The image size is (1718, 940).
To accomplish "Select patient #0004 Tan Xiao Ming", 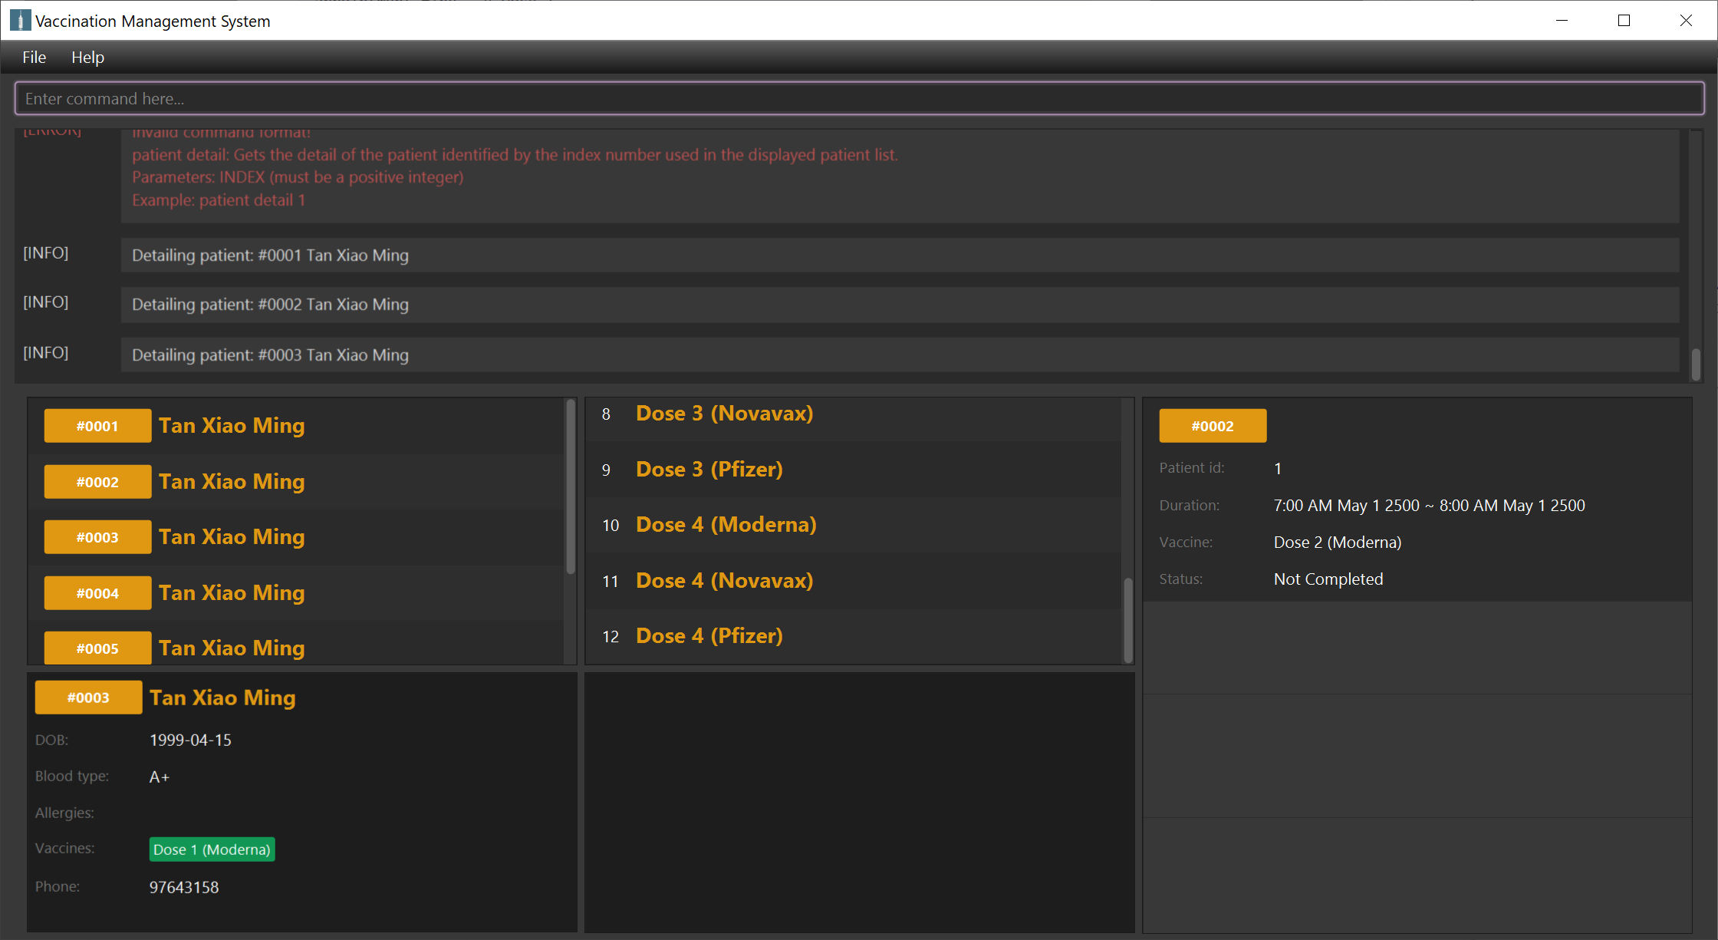I will tap(231, 593).
